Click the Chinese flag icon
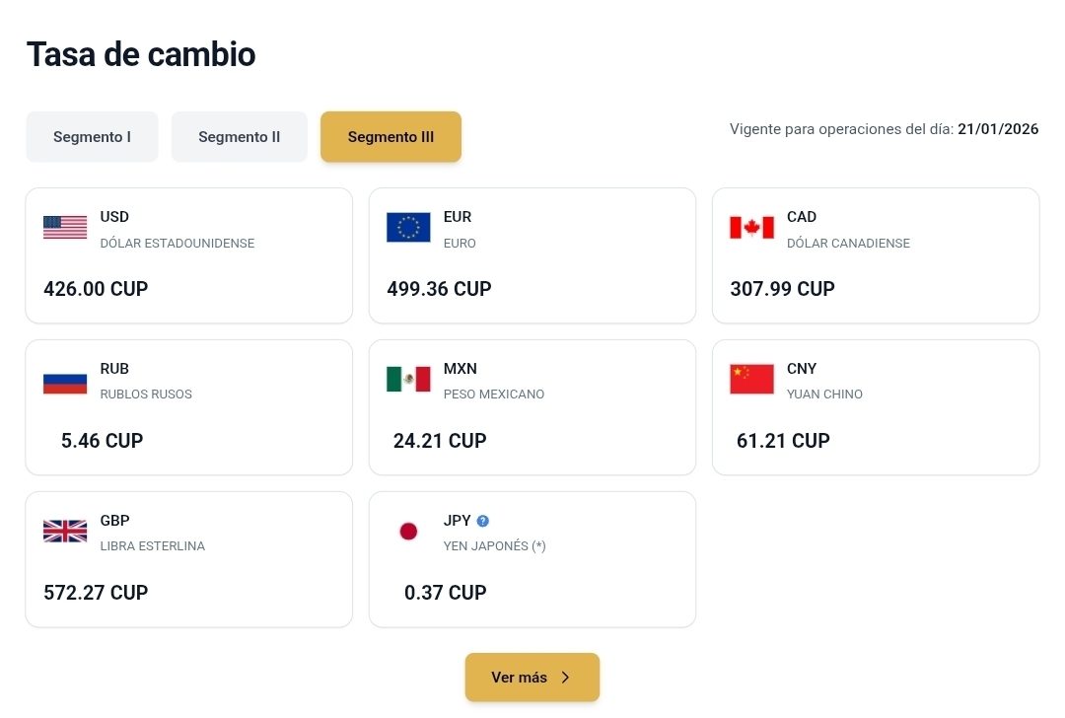 point(751,380)
